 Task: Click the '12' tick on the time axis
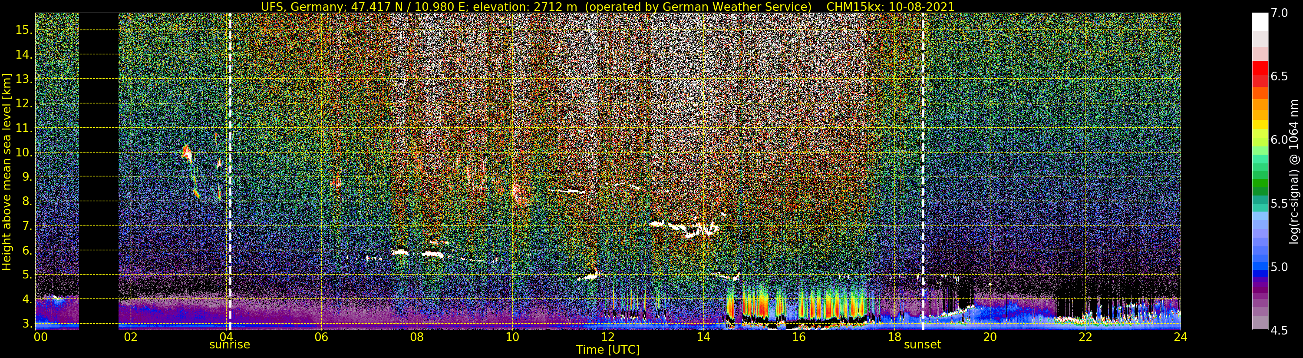point(607,337)
